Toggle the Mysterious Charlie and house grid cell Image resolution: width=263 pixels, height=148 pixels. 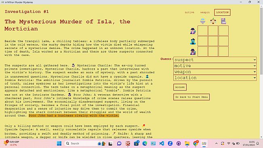pos(213,31)
